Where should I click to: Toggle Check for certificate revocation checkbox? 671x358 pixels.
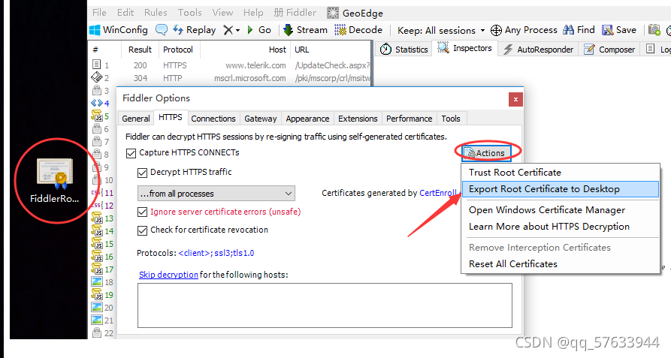tap(142, 230)
